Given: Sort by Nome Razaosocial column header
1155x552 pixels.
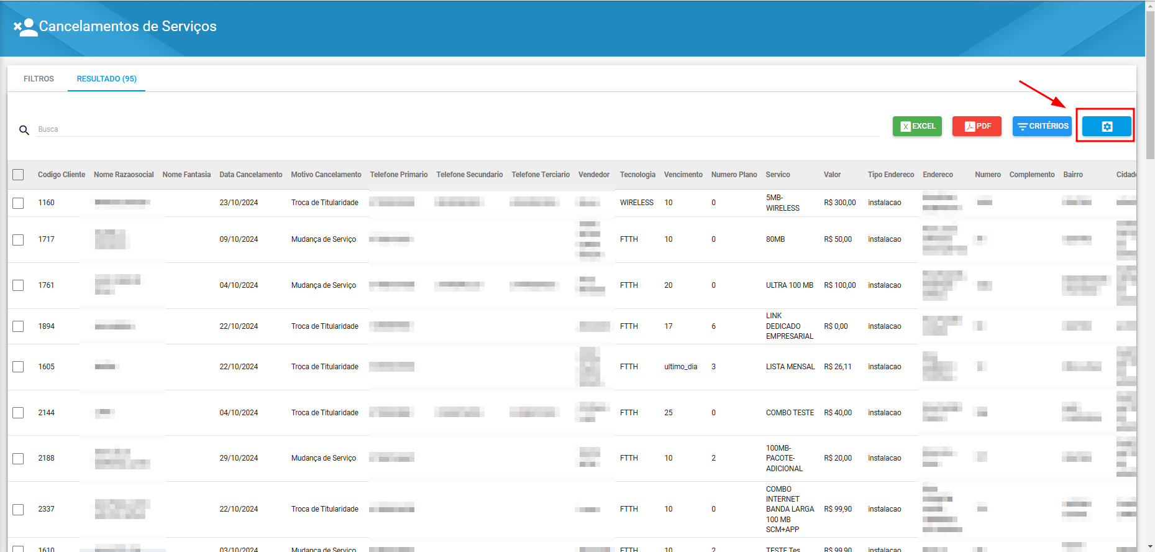Looking at the screenshot, I should click(124, 175).
